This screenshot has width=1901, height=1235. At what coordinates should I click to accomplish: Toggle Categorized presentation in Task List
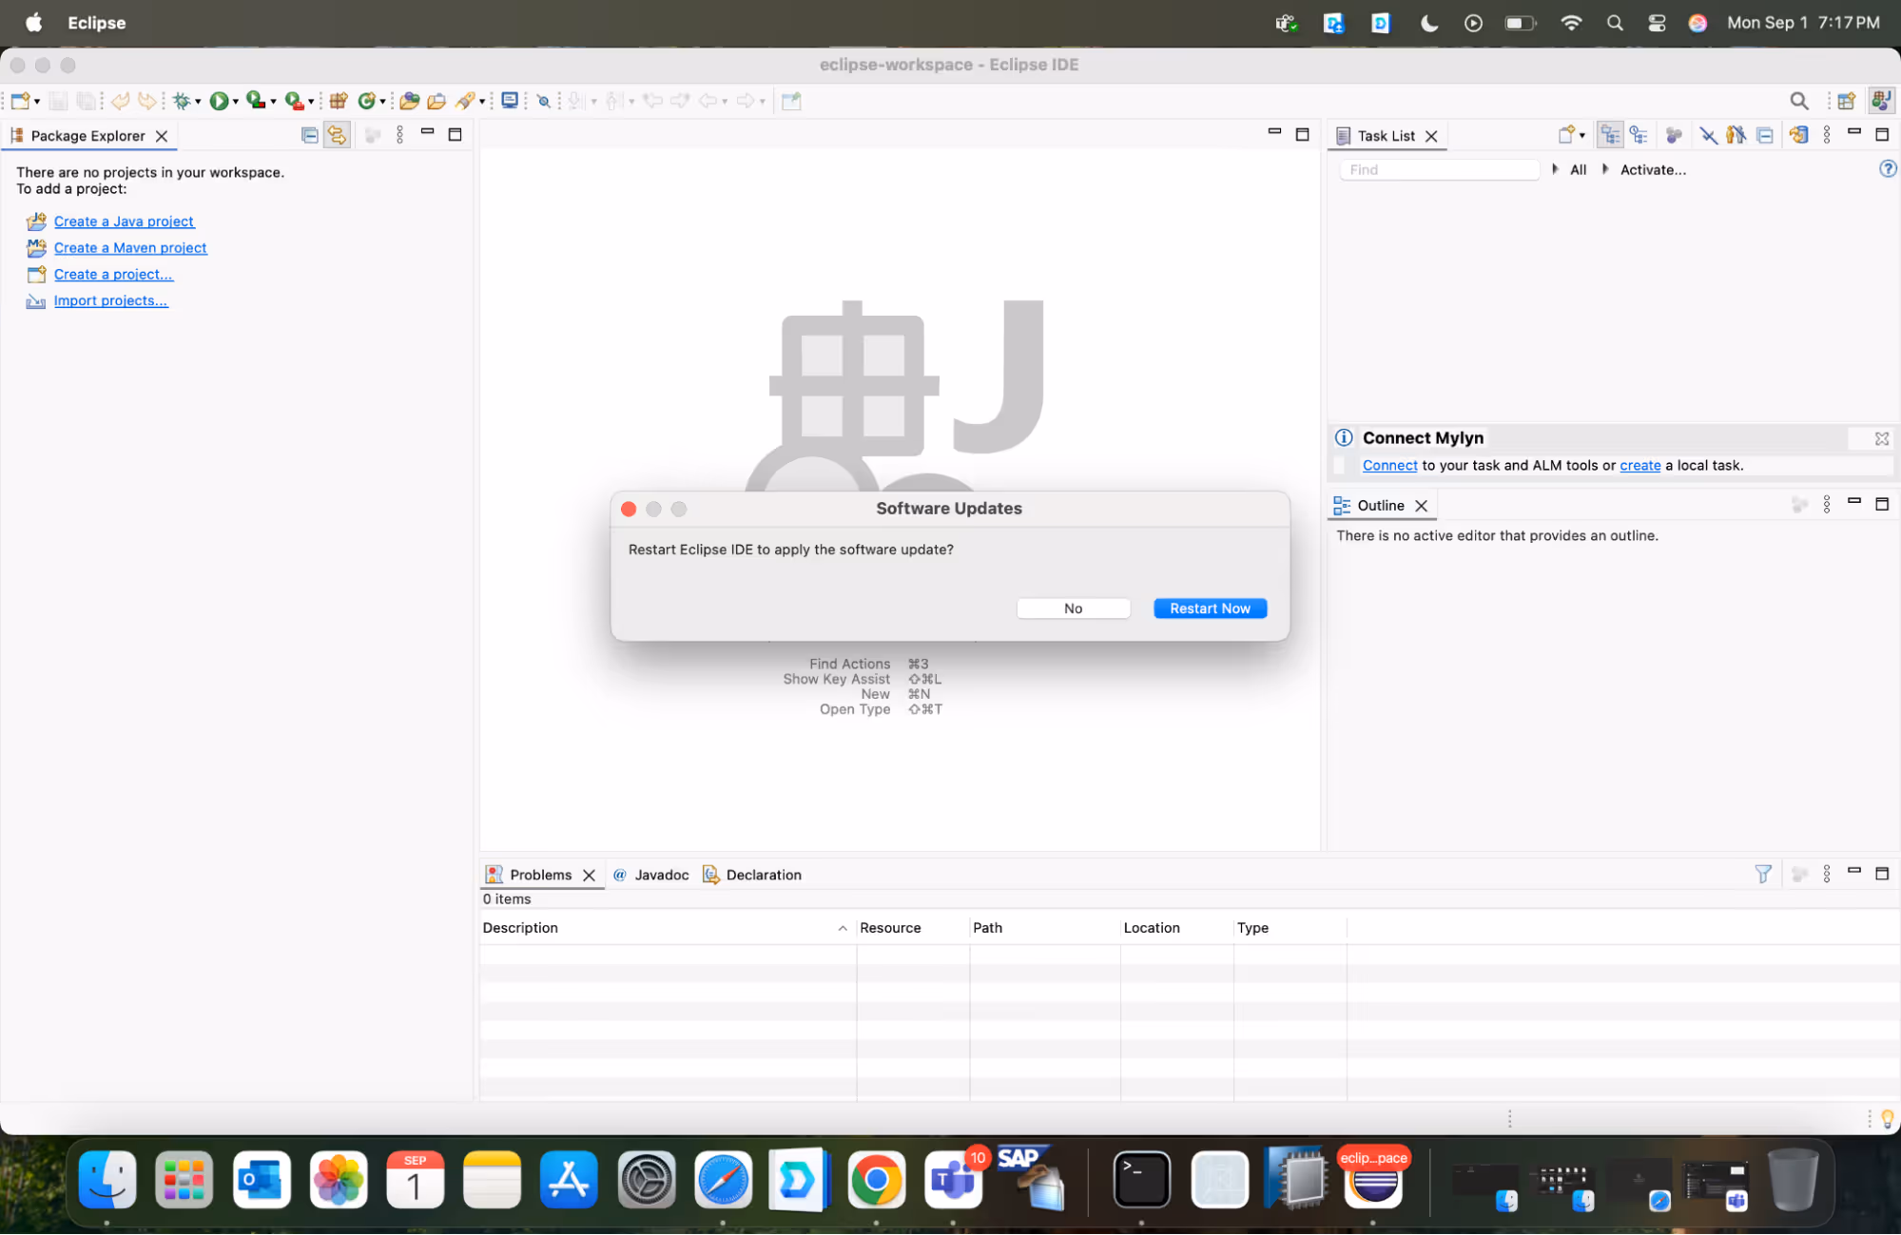[x=1610, y=135]
